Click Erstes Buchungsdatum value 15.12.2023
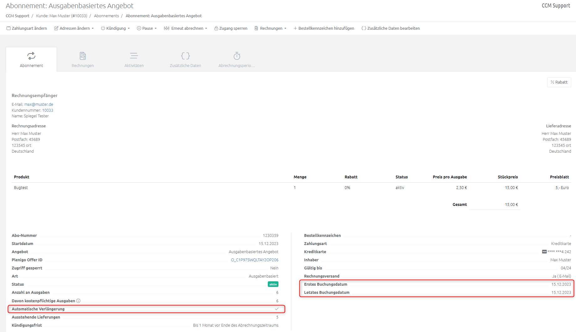Viewport: 576px width, 332px height. (561, 284)
